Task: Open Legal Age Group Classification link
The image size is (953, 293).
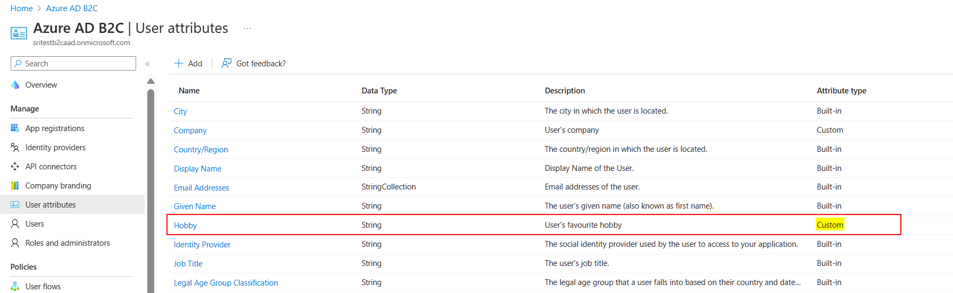Action: point(225,283)
